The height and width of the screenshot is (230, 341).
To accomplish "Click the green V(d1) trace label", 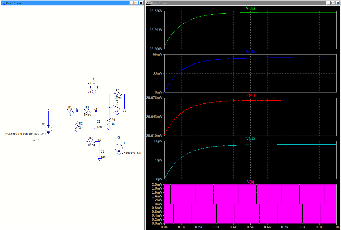I will [250, 8].
